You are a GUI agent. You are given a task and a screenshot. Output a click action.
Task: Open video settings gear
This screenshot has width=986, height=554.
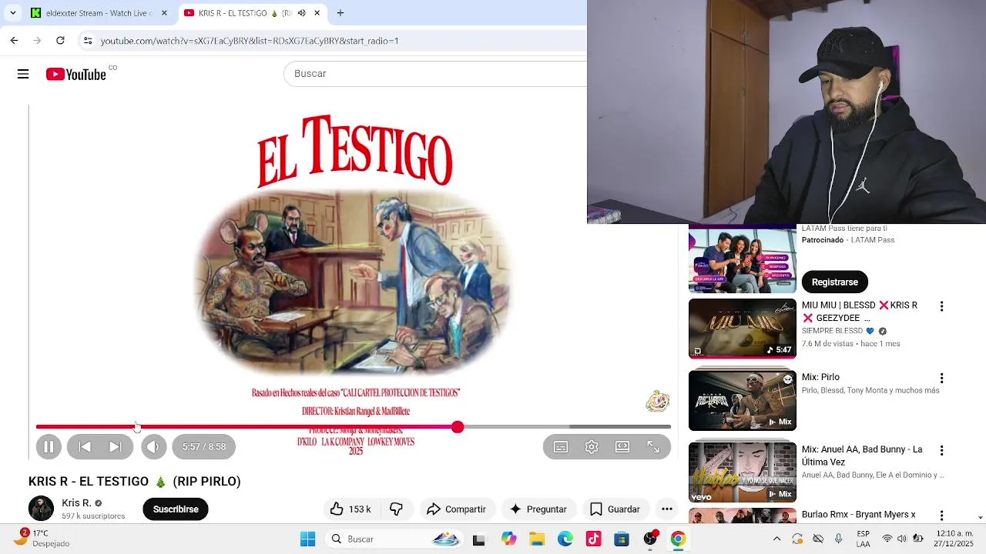click(x=592, y=447)
